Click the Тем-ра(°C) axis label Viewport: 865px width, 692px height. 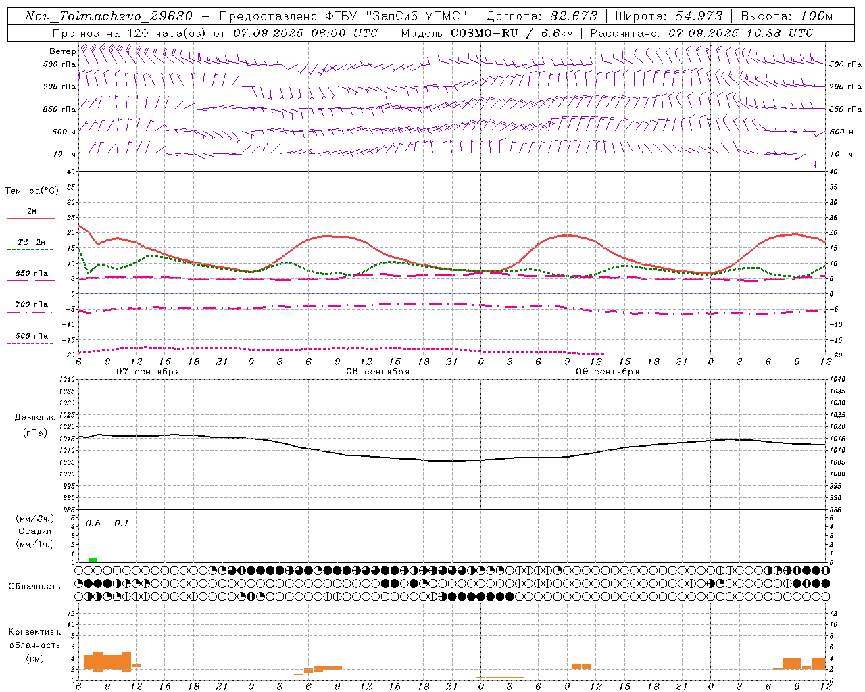(x=32, y=191)
